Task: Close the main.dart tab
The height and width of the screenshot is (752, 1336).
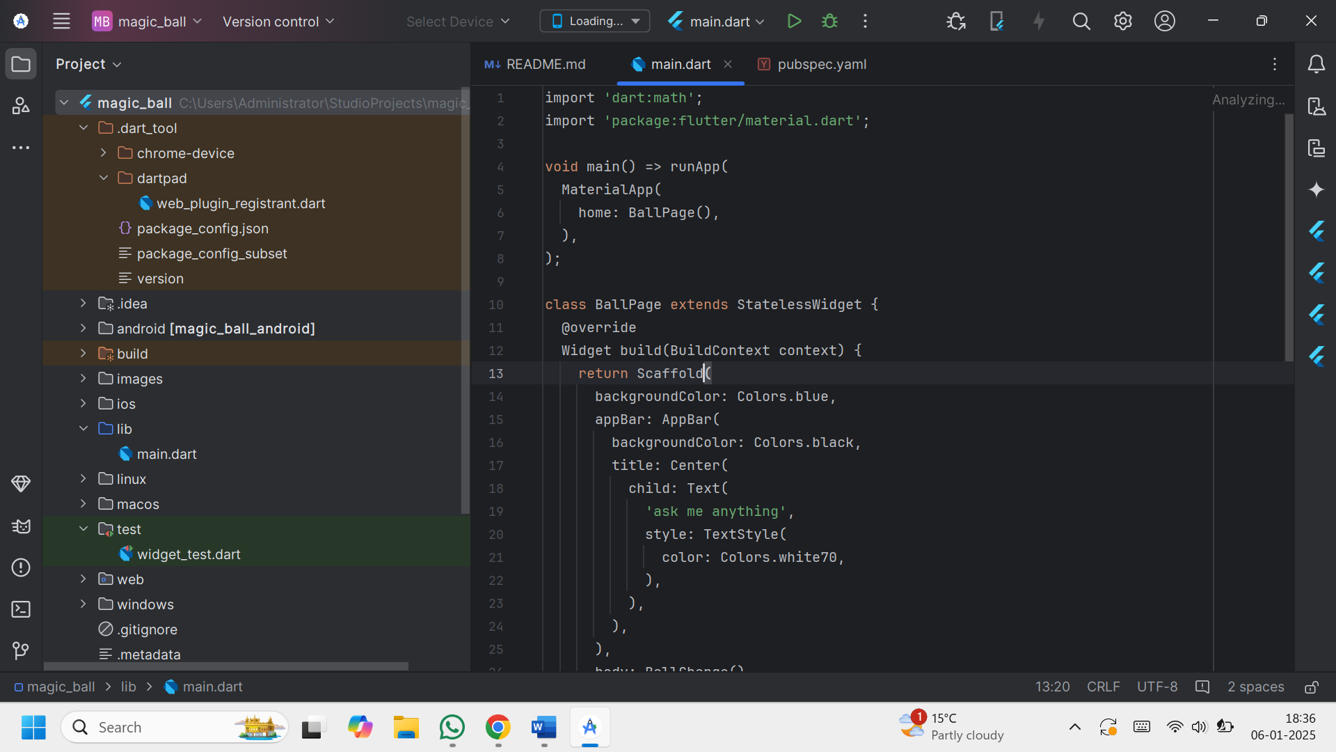Action: pyautogui.click(x=728, y=64)
